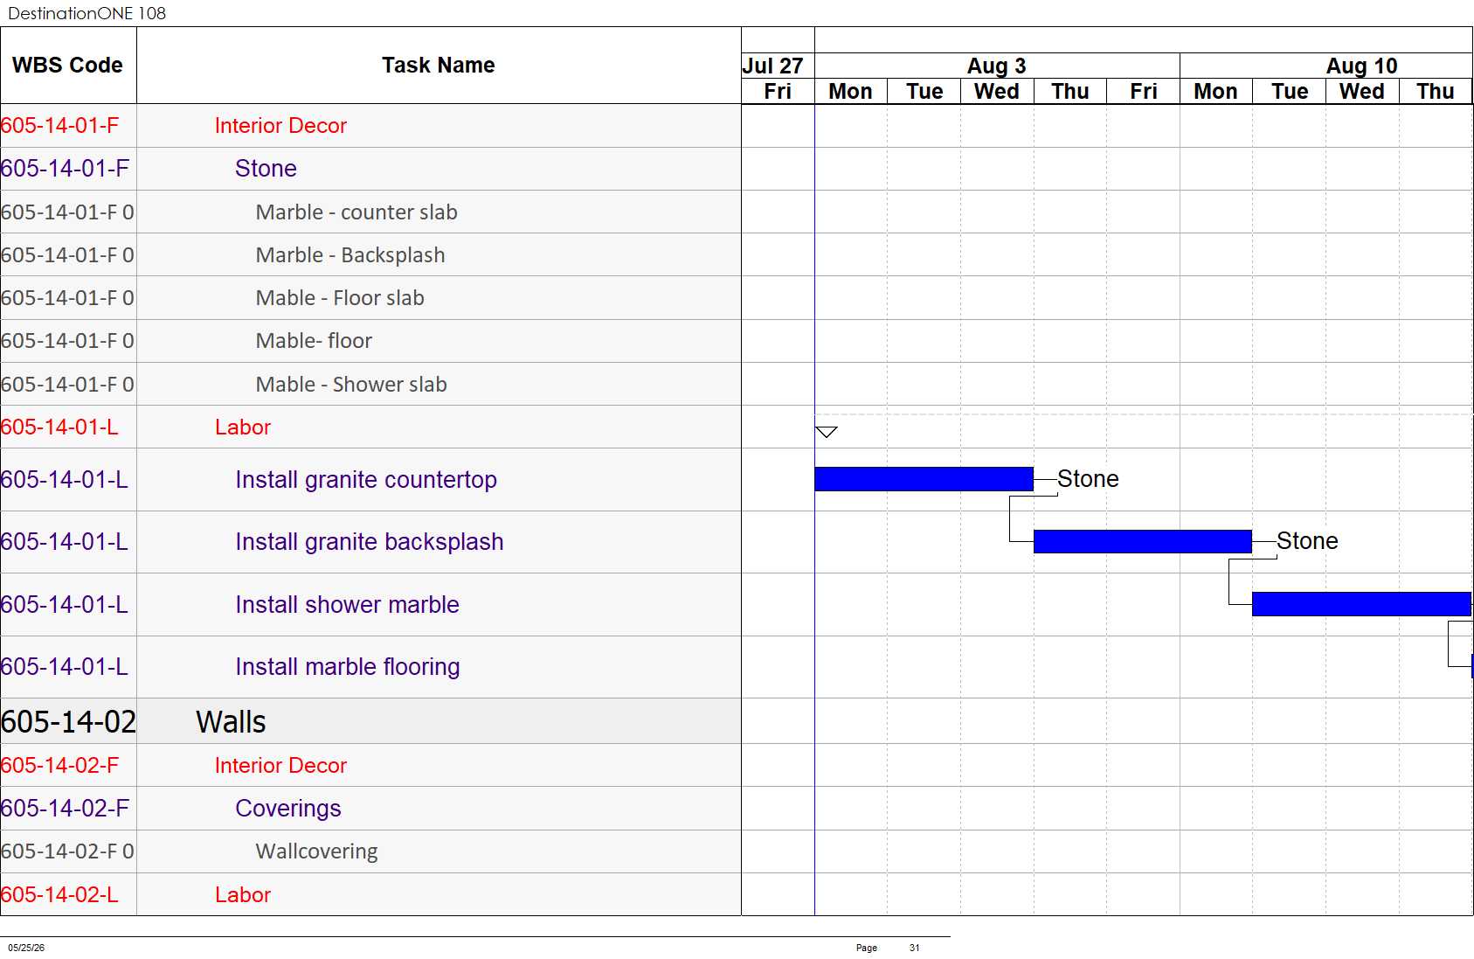Click the Tue day header under Aug 3
The height and width of the screenshot is (959, 1474).
[924, 91]
